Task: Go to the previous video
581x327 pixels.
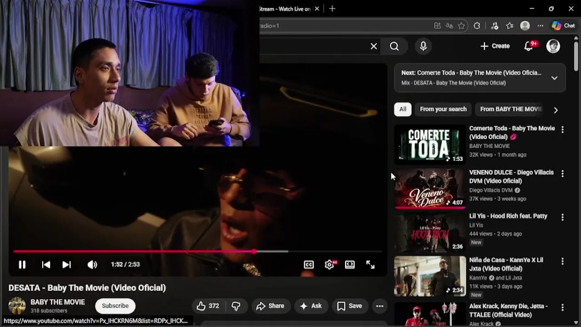Action: point(46,264)
